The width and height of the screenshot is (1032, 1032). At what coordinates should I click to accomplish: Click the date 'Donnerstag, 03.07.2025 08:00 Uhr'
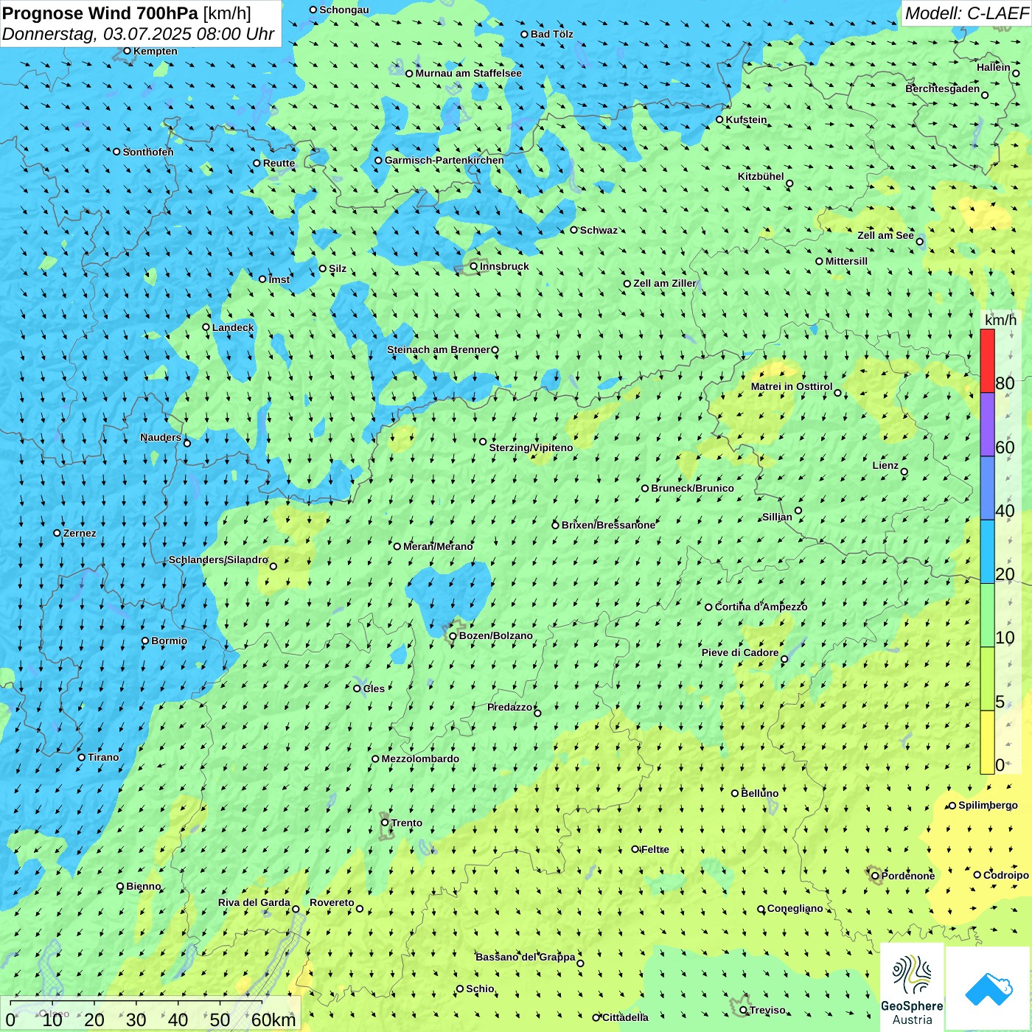tap(138, 34)
